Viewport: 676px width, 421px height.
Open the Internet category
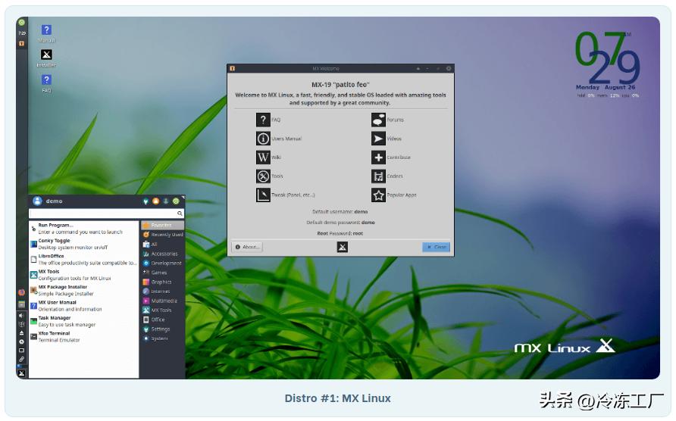pyautogui.click(x=162, y=292)
